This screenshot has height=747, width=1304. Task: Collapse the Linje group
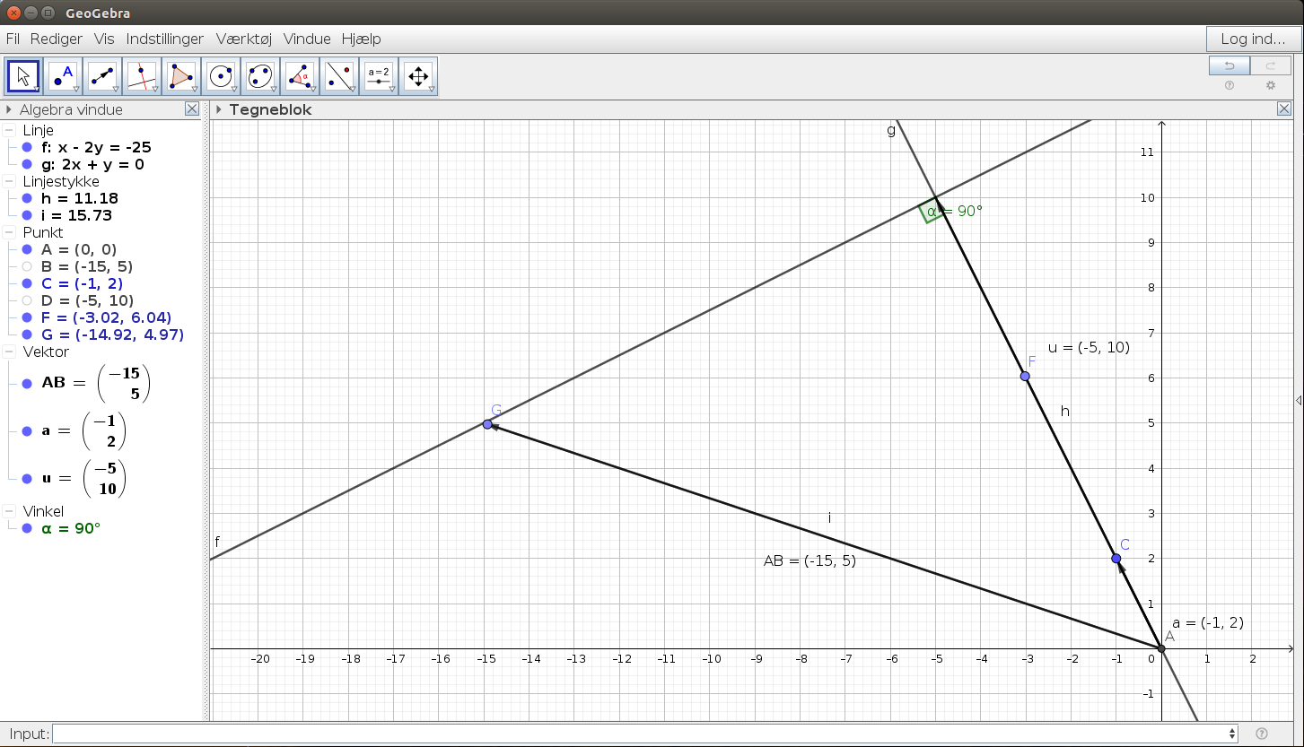pyautogui.click(x=8, y=130)
